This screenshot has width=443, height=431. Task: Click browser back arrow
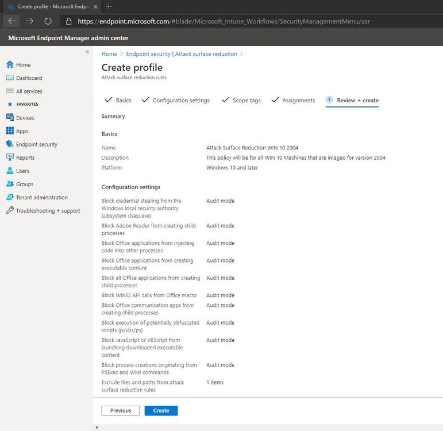click(11, 21)
